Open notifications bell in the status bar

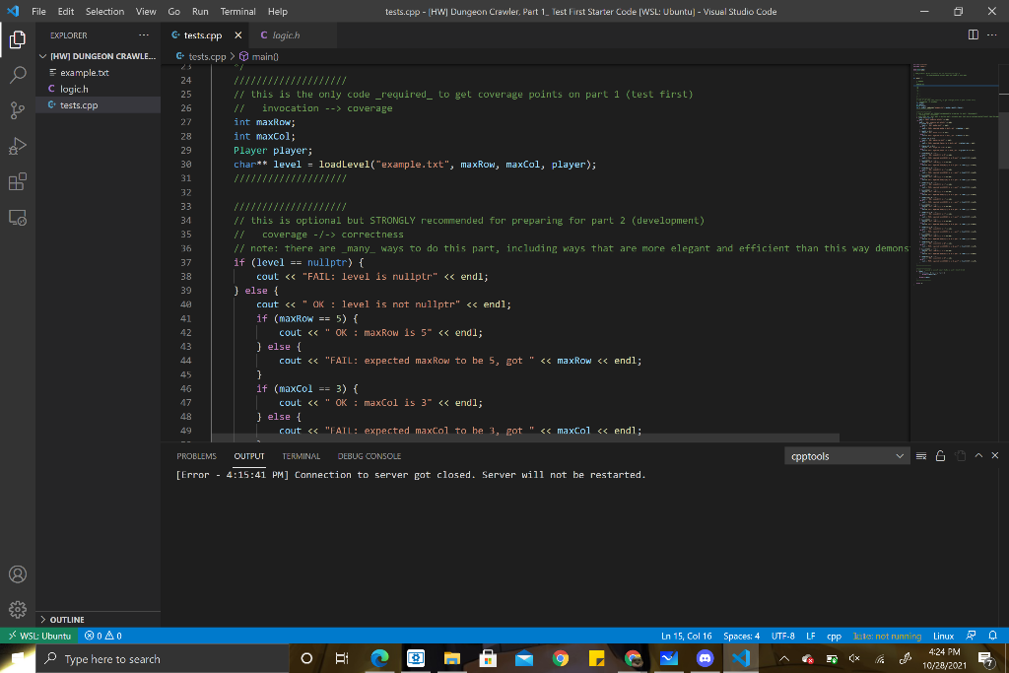(x=993, y=636)
